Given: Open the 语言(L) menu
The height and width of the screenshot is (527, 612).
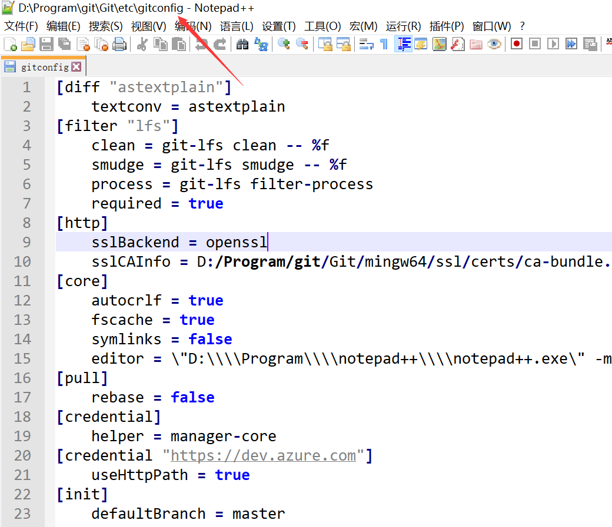Looking at the screenshot, I should [237, 26].
